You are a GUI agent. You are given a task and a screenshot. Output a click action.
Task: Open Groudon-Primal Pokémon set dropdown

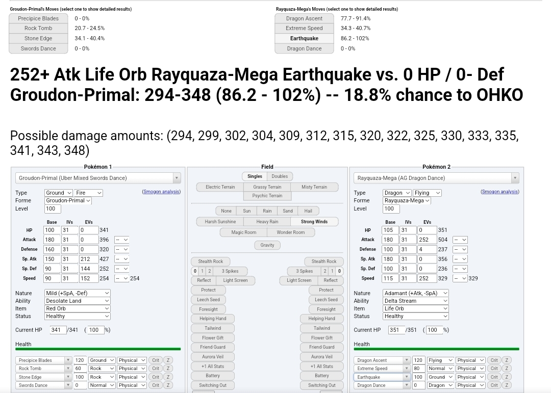click(97, 178)
